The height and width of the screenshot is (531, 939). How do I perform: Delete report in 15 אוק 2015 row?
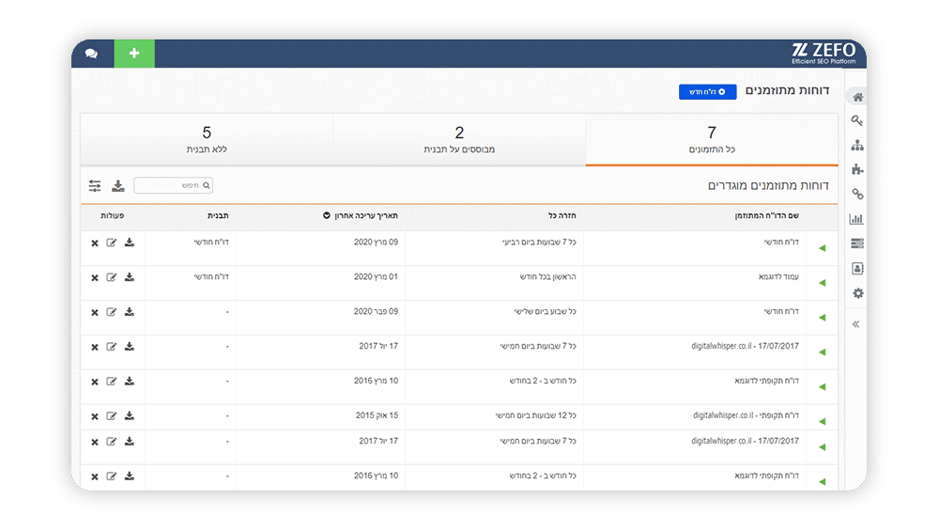(95, 416)
